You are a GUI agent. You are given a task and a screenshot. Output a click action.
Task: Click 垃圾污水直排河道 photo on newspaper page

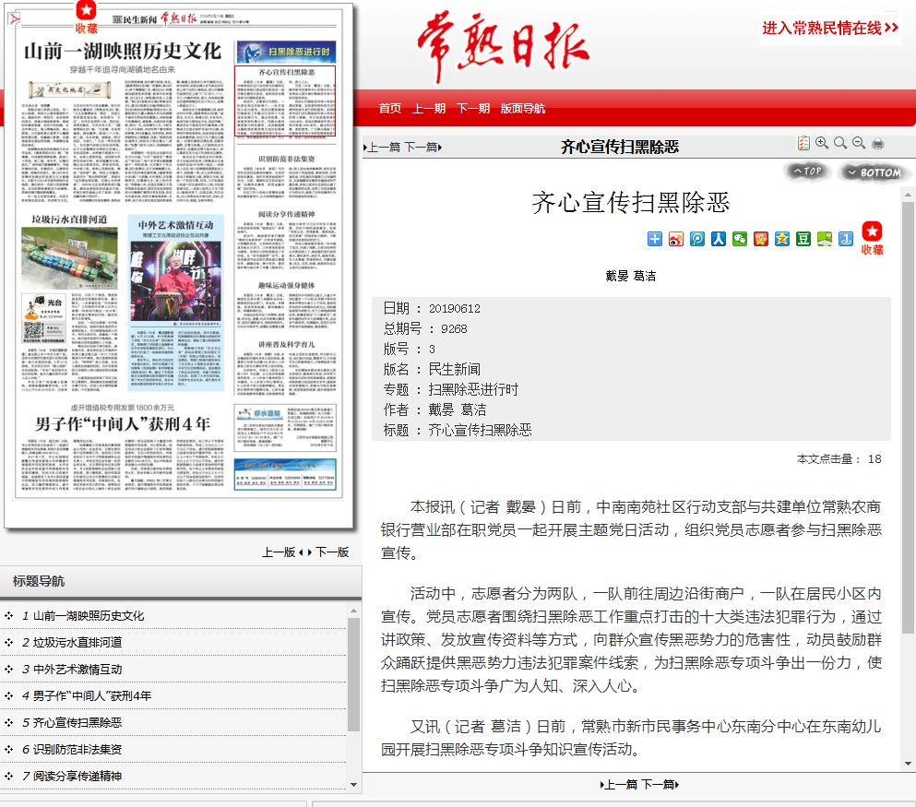pos(69,257)
